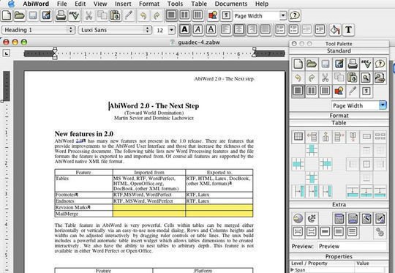Click the Print icon in main toolbar
The image size is (395, 273).
[x=61, y=15]
